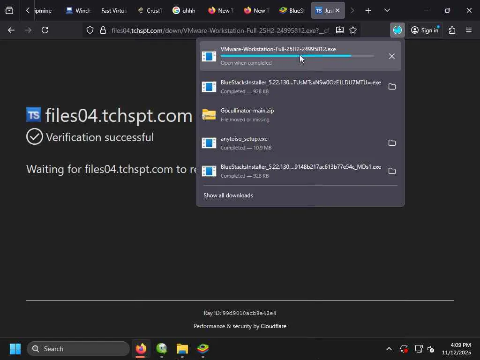View site security padlock info
Screen dimensions: 480x360
(103, 30)
